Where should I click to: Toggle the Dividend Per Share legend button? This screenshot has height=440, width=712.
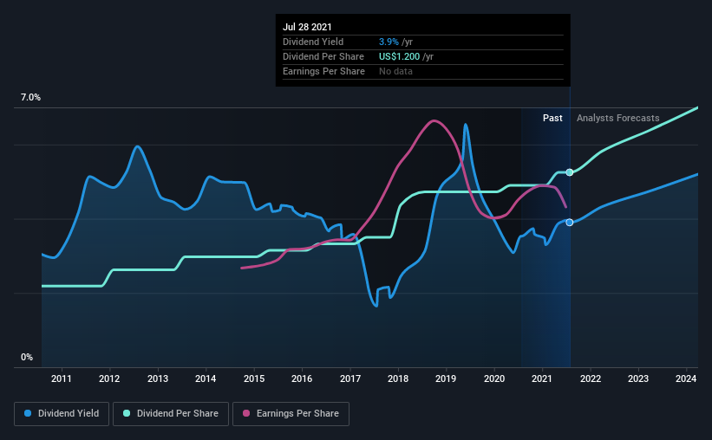(171, 414)
